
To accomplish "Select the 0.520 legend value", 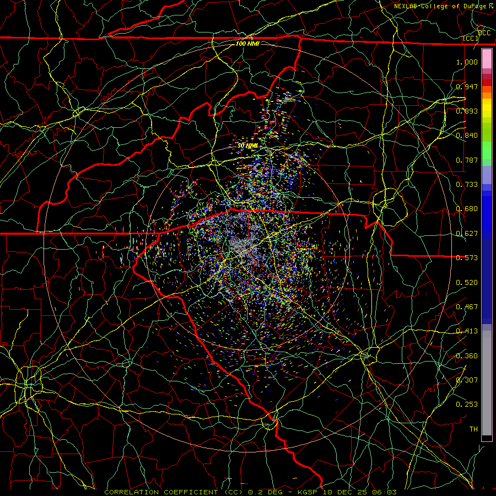I will tap(467, 283).
